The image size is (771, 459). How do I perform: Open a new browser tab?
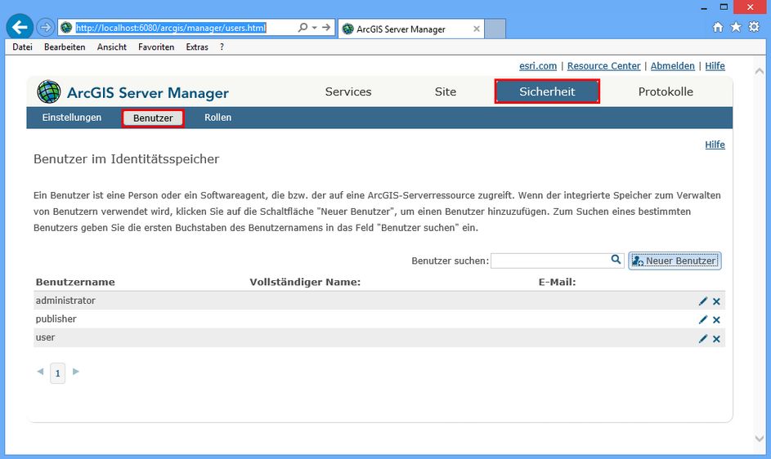(495, 29)
